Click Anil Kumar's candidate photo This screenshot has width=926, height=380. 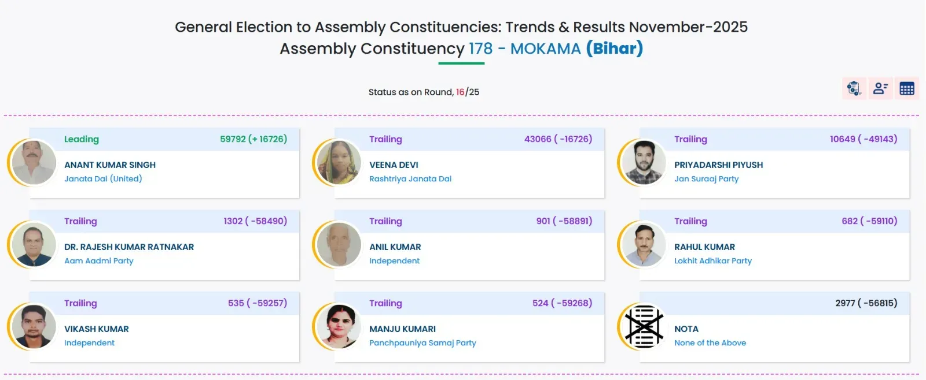click(x=339, y=245)
